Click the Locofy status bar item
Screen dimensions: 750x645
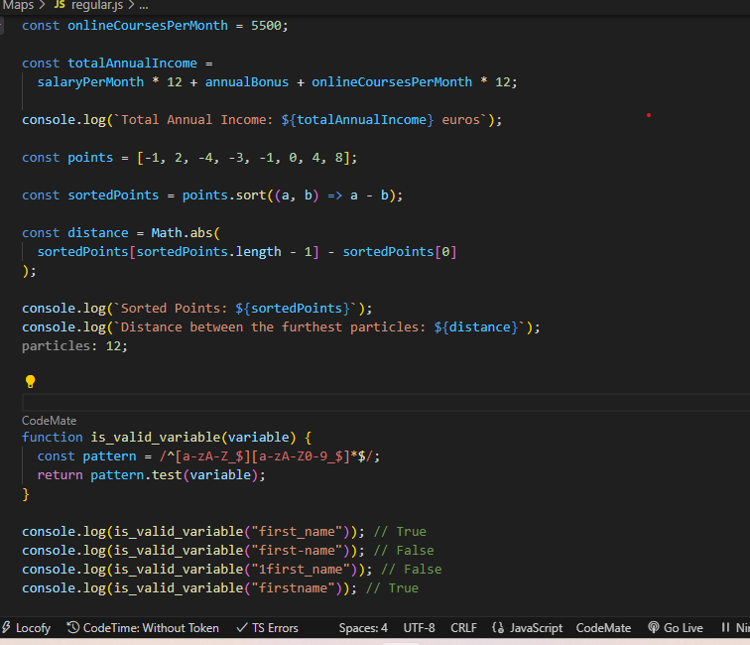(x=27, y=628)
